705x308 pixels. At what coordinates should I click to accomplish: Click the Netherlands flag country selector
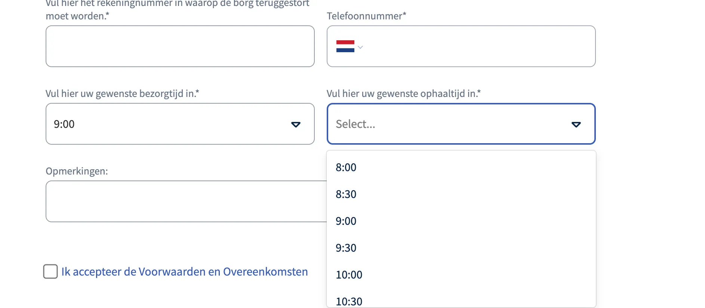tap(345, 46)
